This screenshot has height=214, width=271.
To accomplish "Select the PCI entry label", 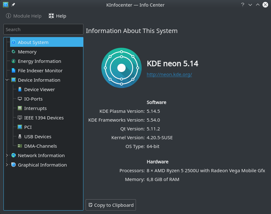I will click(28, 127).
